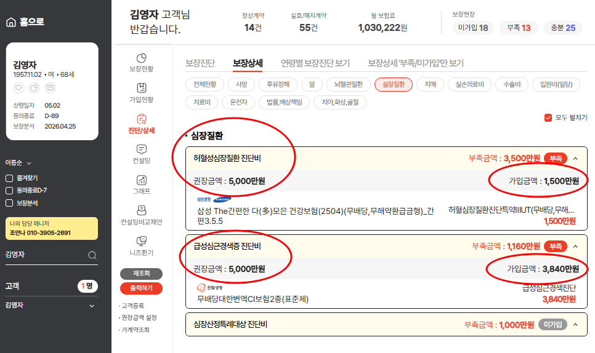This screenshot has width=595, height=353.
Task: Click the Hanwha Life logo
Action: tap(210, 288)
